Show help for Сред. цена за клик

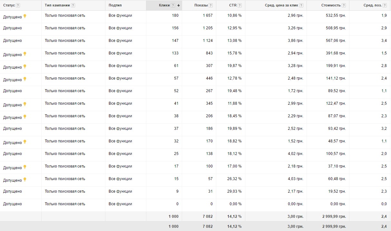(x=301, y=5)
